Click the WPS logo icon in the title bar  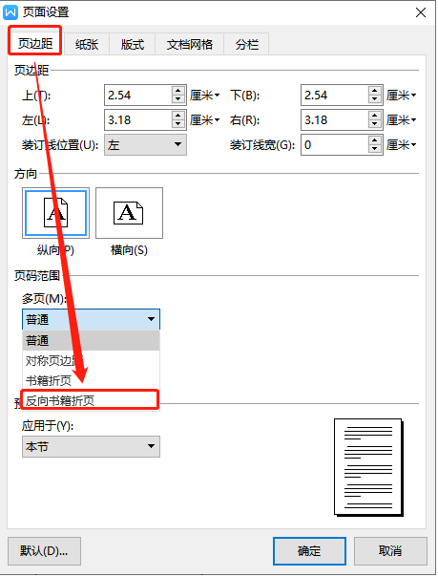click(x=10, y=12)
